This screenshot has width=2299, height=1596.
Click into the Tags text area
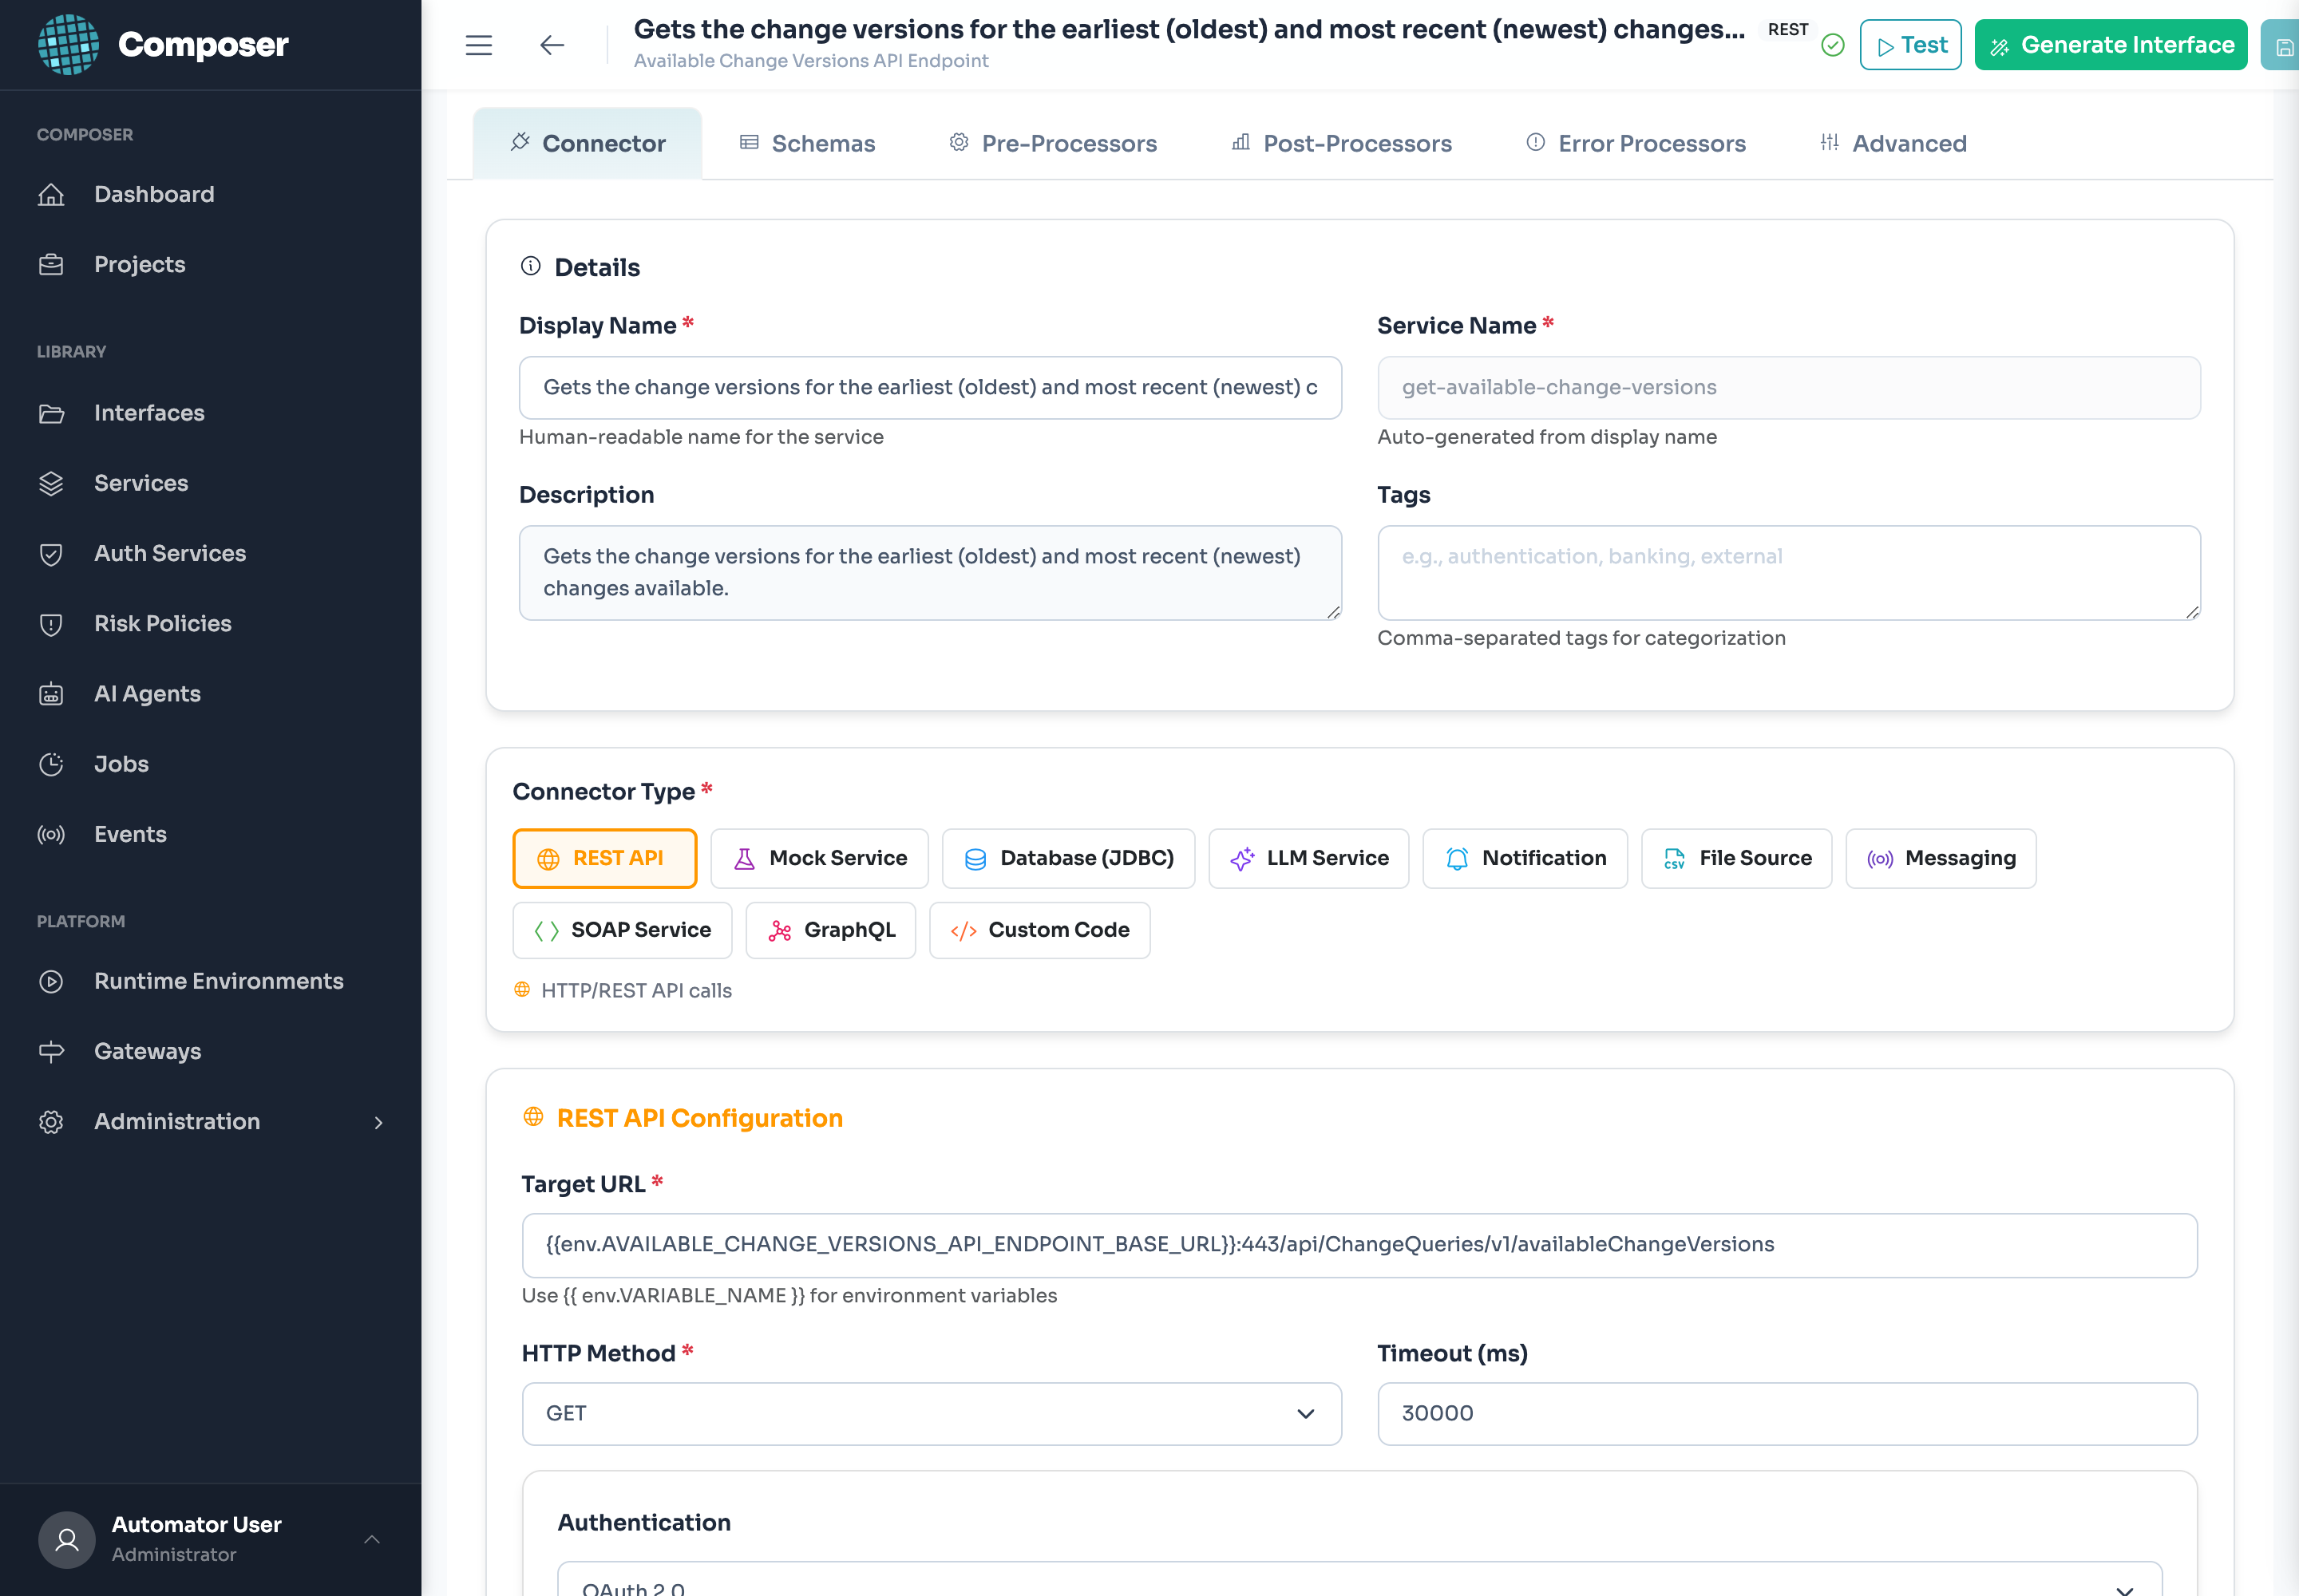pyautogui.click(x=1789, y=573)
